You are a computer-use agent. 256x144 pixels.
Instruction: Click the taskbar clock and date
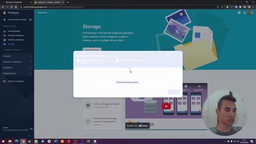click(244, 141)
